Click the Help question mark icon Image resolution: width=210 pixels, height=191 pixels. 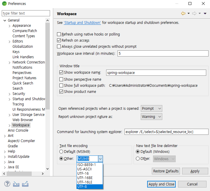coord(7,184)
